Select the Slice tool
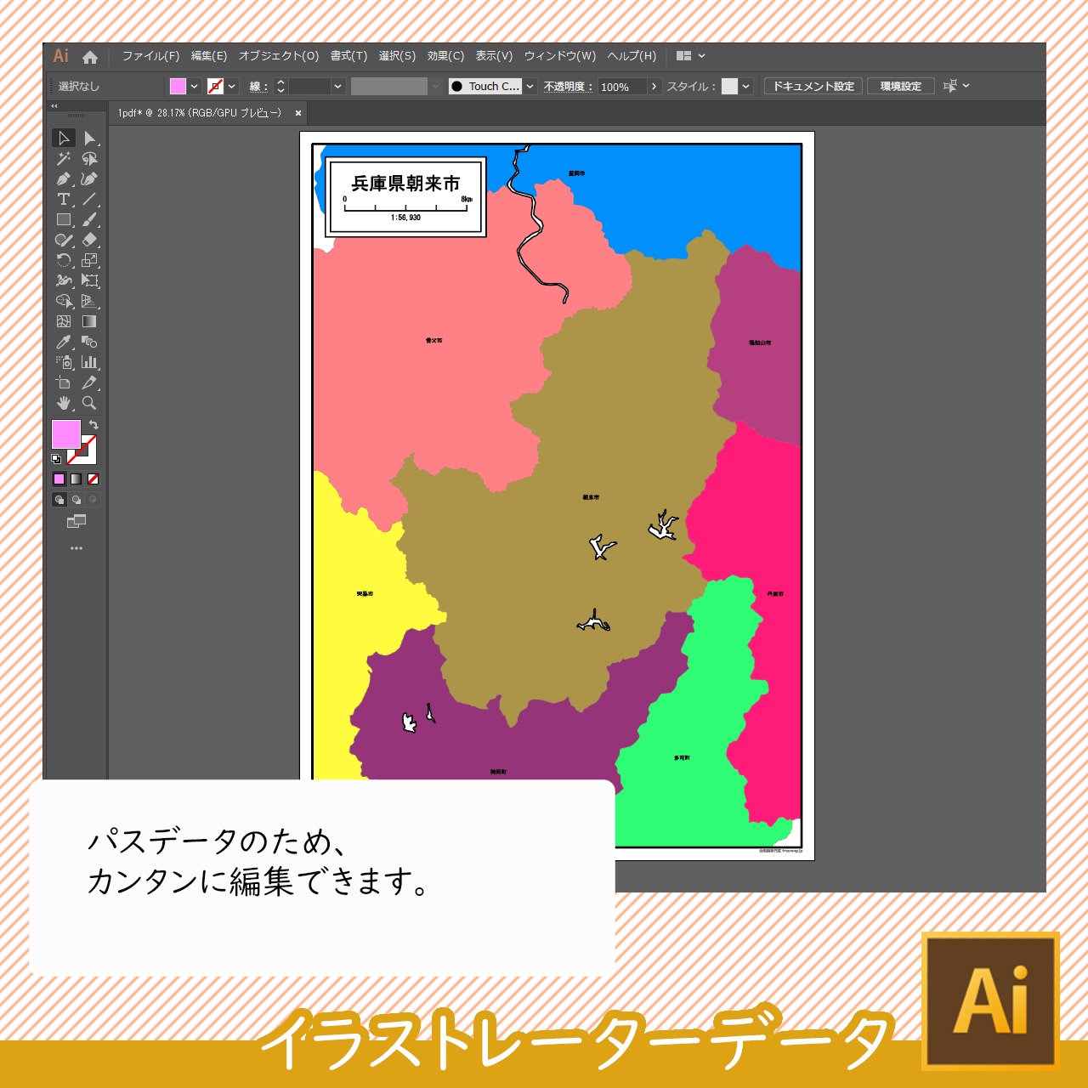The width and height of the screenshot is (1088, 1088). 89,382
